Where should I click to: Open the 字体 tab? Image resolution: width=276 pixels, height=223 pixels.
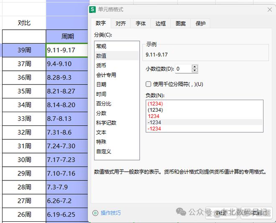tap(141, 23)
